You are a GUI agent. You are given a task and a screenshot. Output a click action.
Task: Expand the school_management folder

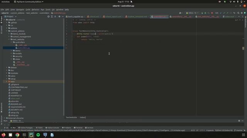pyautogui.click(x=9, y=37)
